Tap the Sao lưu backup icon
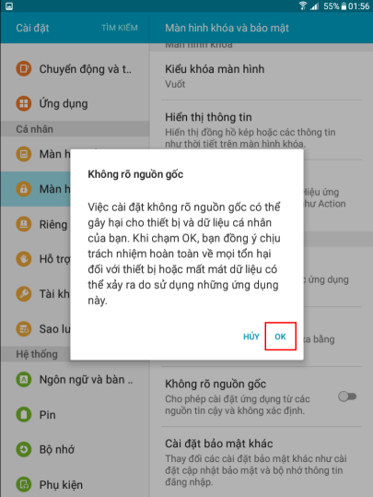The image size is (373, 497). pos(24,328)
